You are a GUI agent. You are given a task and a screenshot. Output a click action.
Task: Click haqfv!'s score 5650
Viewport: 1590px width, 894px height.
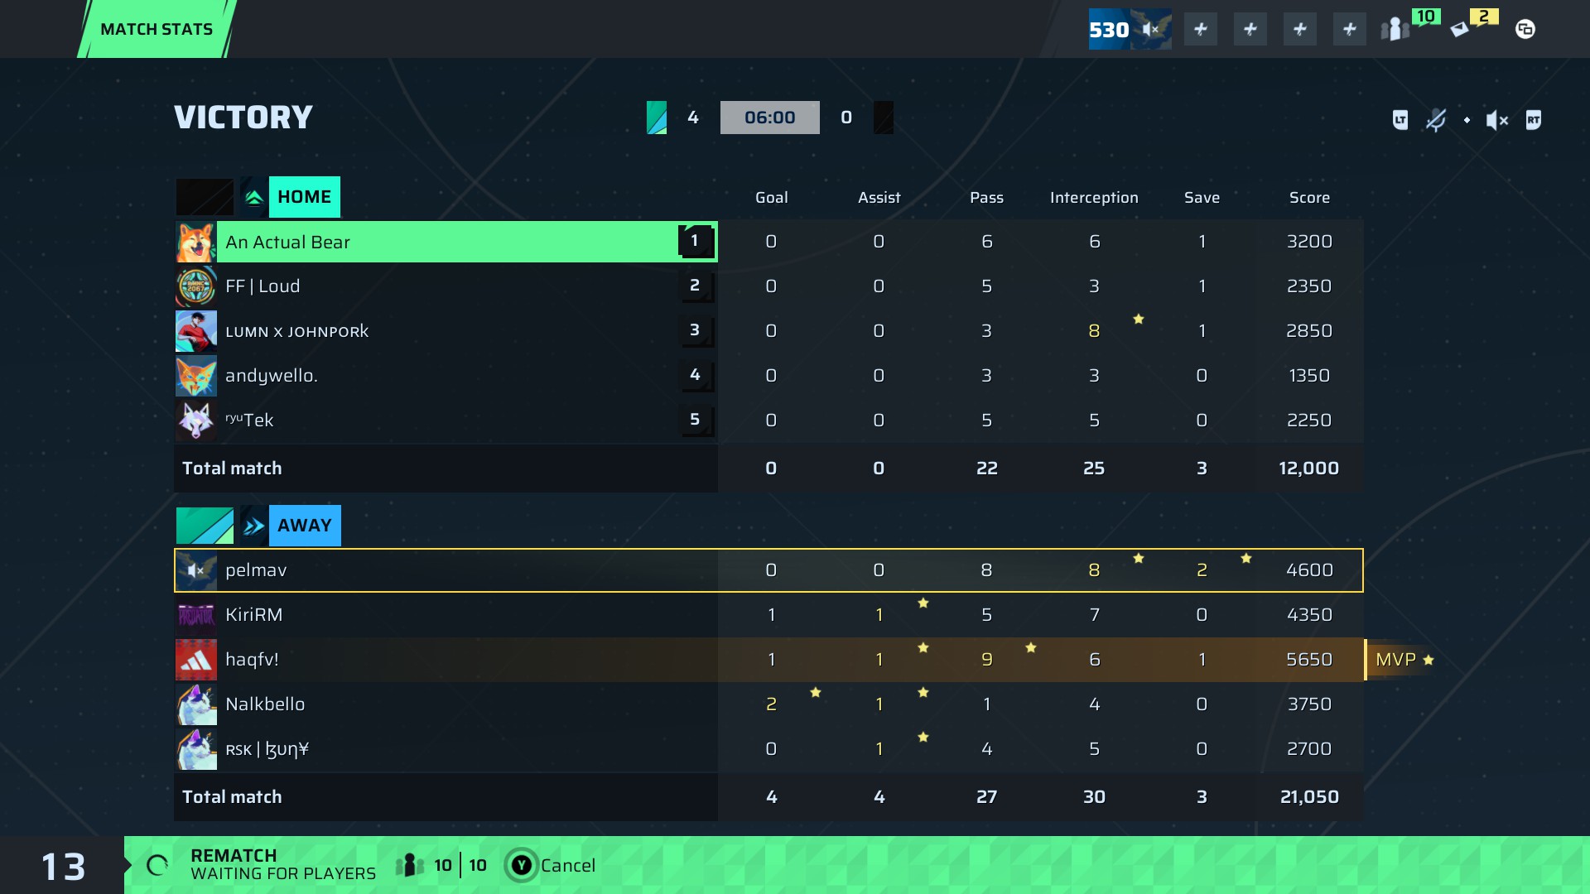point(1309,660)
